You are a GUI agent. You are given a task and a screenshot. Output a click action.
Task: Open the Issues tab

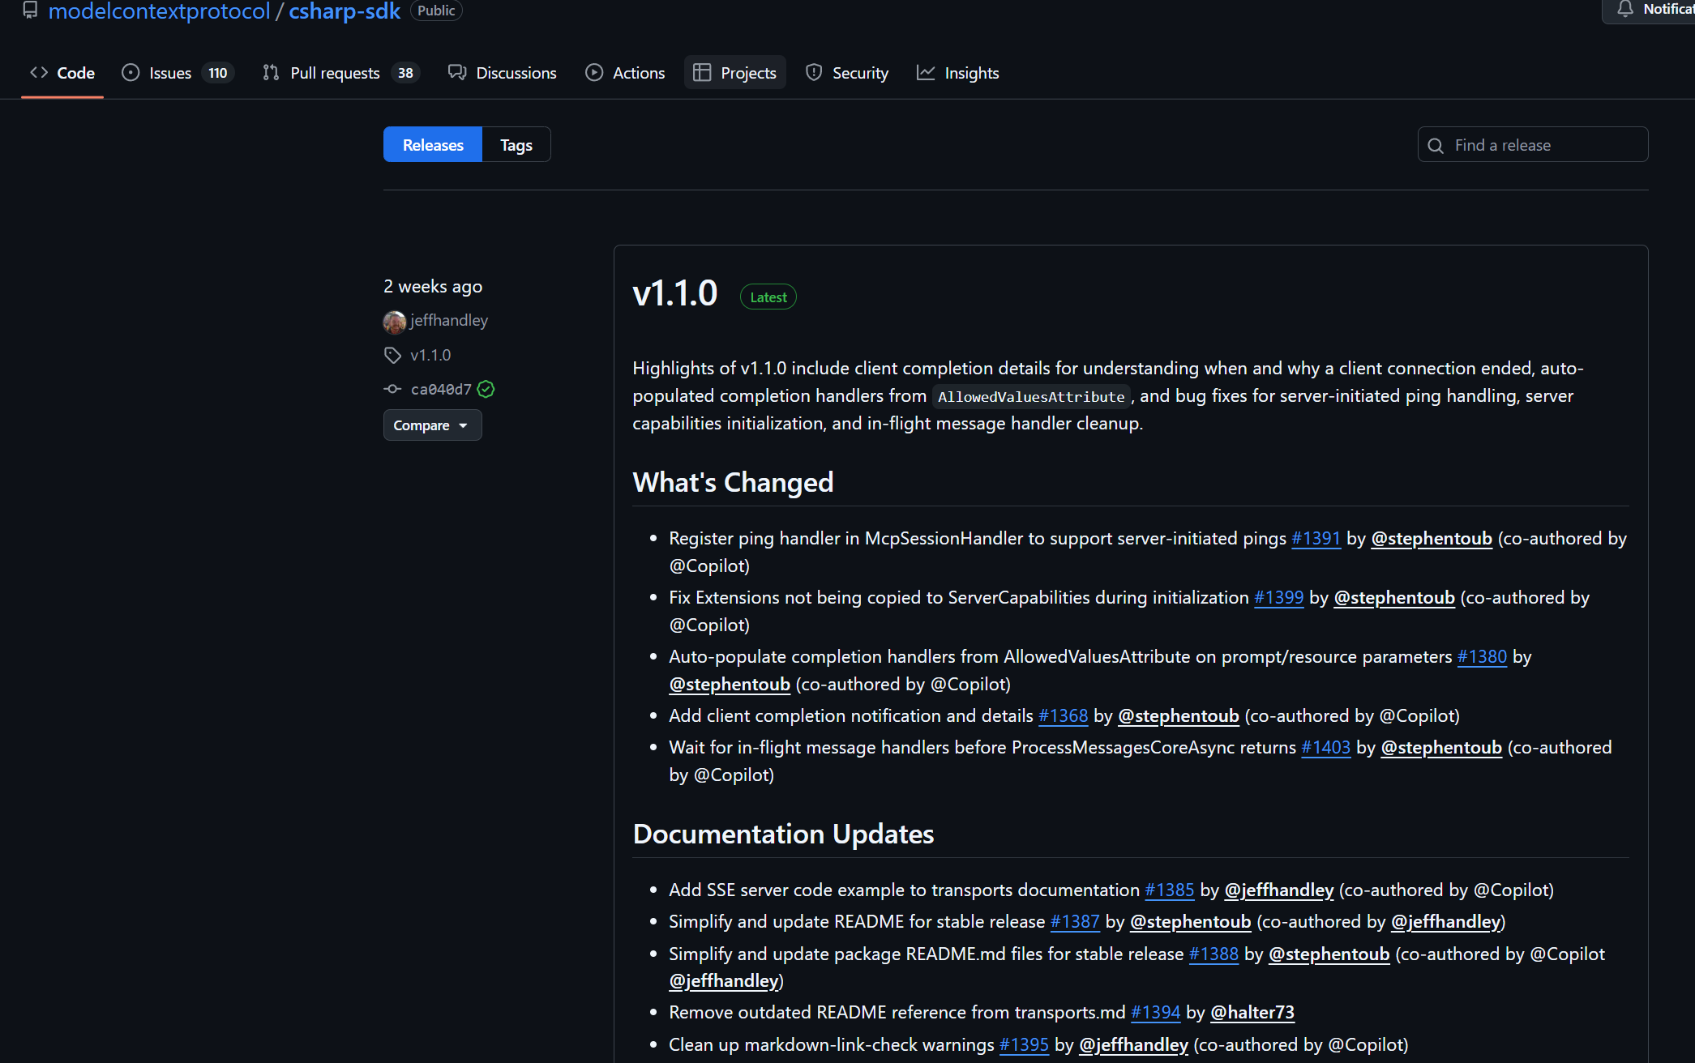pyautogui.click(x=178, y=73)
